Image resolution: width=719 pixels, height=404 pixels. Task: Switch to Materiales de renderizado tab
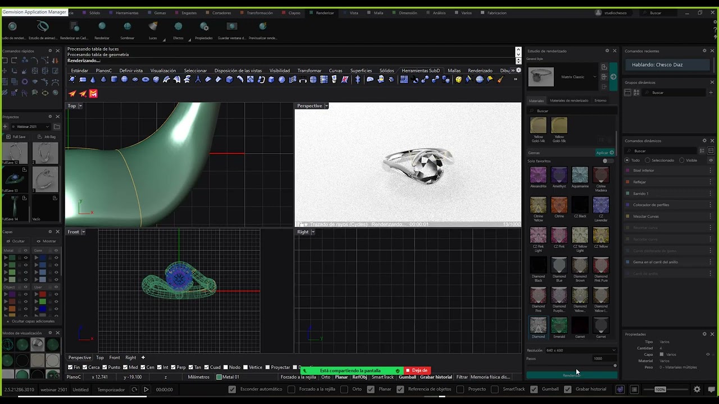point(569,100)
